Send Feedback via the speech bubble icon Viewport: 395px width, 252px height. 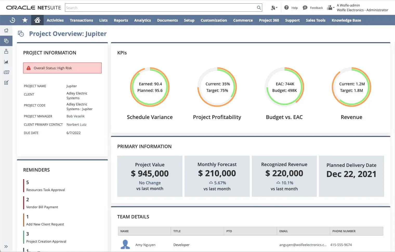tap(305, 8)
